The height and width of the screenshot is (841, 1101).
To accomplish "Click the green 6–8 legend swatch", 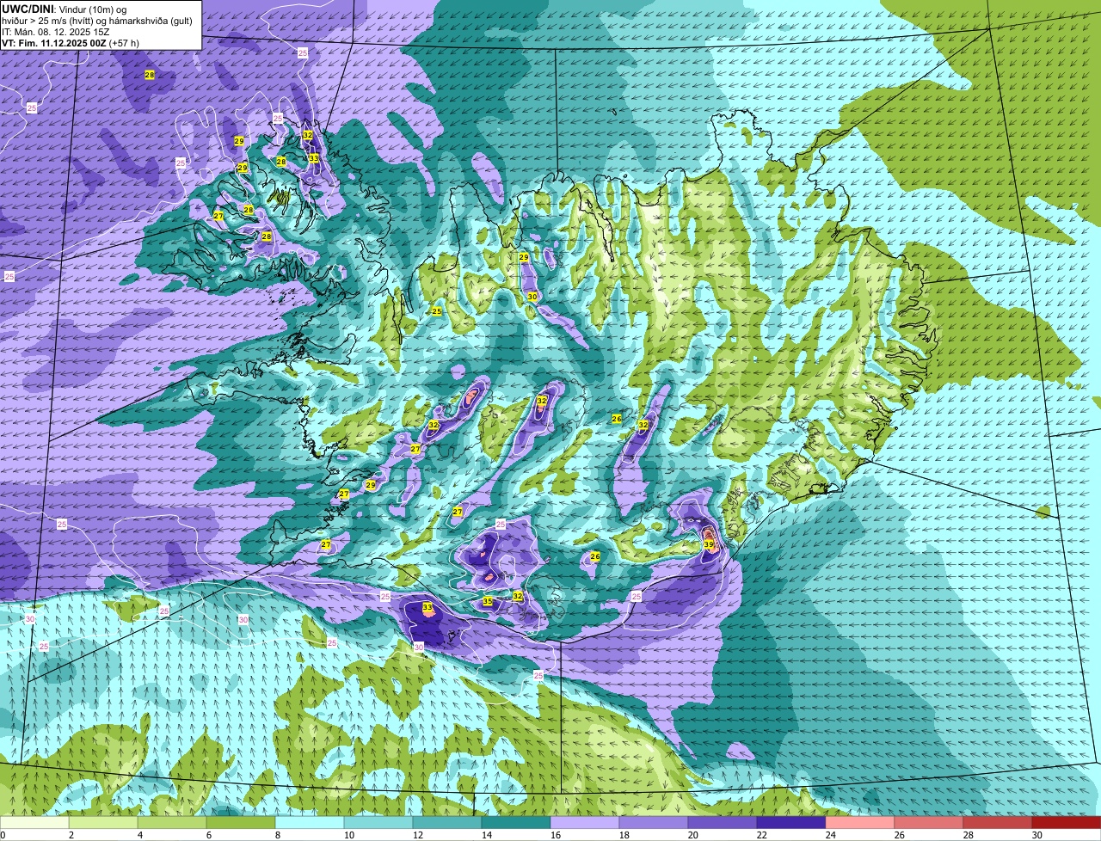I will (241, 823).
